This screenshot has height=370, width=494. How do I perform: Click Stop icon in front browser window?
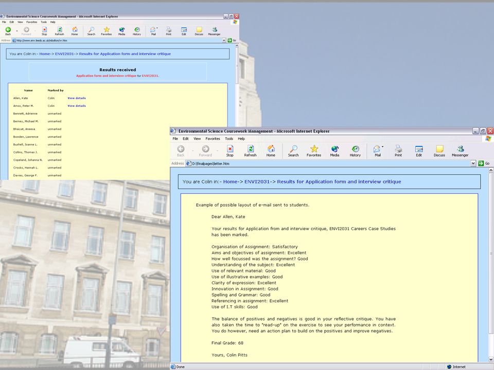(230, 151)
